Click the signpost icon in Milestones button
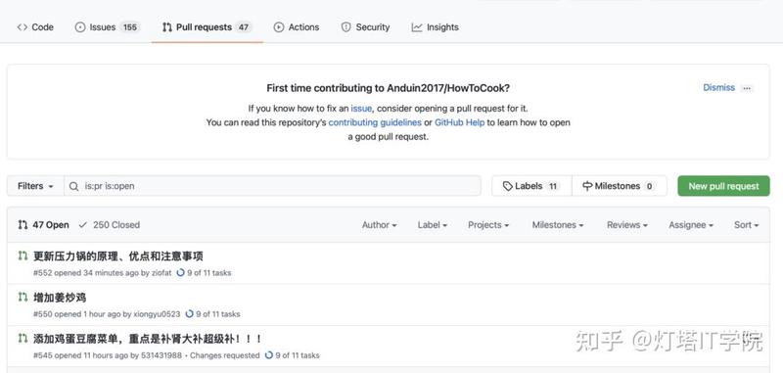This screenshot has width=783, height=373. 587,186
